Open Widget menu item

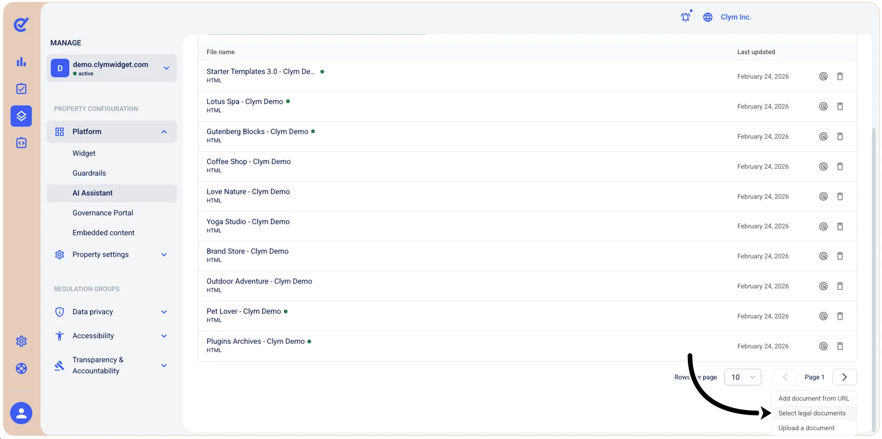(84, 153)
